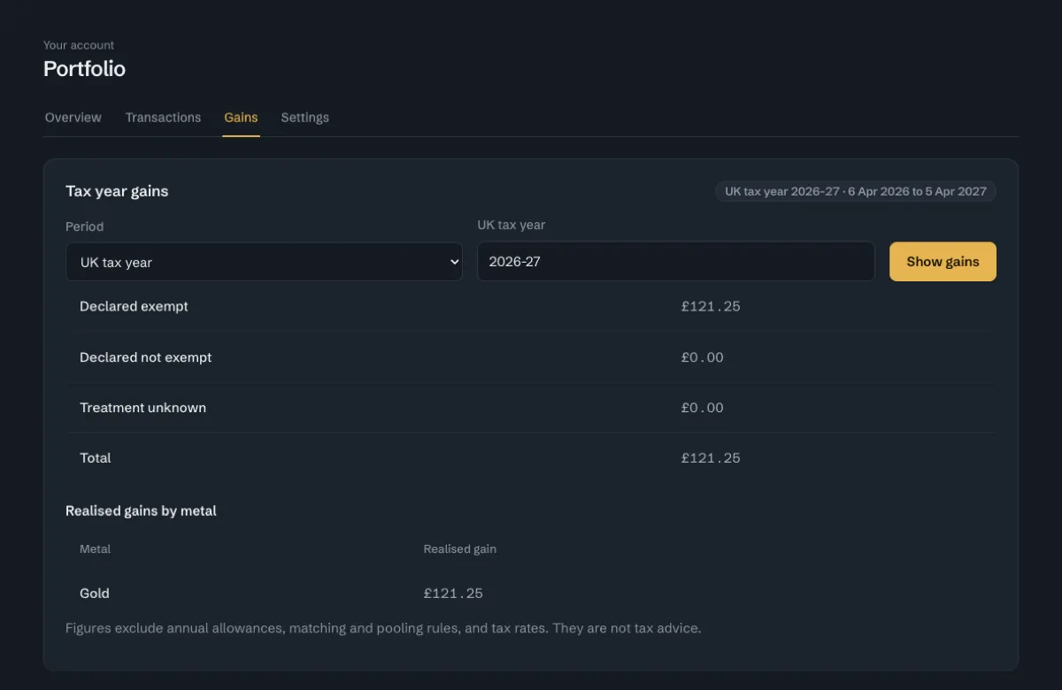Open the Period dropdown showing UK tax year
Viewport: 1062px width, 690px height.
(x=264, y=262)
